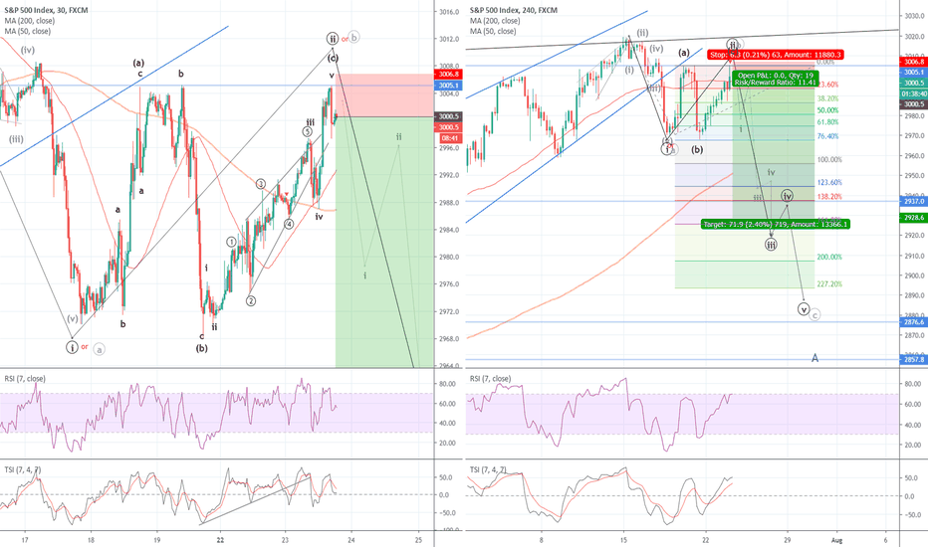The width and height of the screenshot is (928, 547).
Task: Click the 123.60% Fibonacci level label
Action: [x=829, y=183]
